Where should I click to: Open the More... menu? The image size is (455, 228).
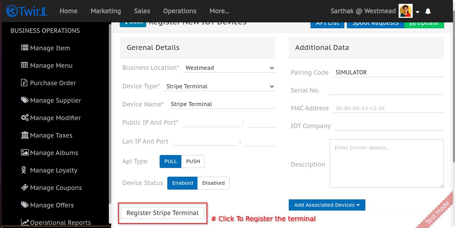[219, 11]
